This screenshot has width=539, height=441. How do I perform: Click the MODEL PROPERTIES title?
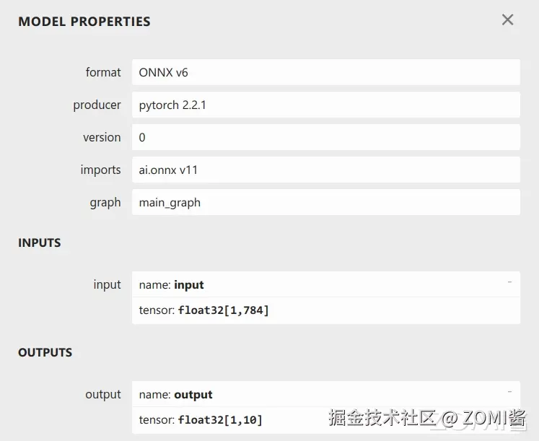[84, 22]
